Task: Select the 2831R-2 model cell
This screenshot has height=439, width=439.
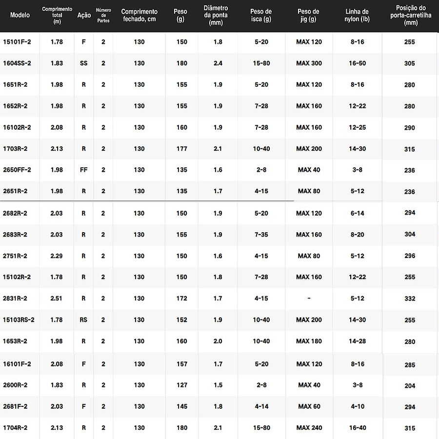Action: coord(15,299)
